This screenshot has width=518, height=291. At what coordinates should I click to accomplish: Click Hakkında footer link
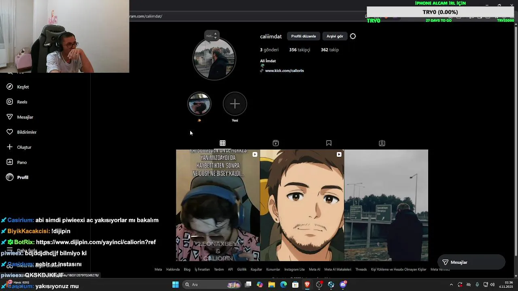tap(173, 270)
